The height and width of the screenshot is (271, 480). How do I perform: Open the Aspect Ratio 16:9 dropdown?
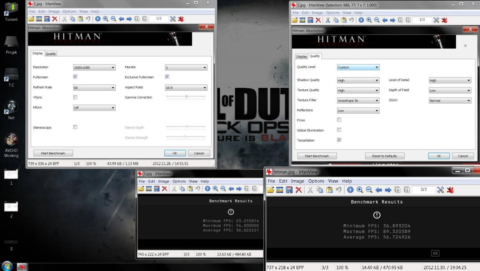(x=186, y=88)
